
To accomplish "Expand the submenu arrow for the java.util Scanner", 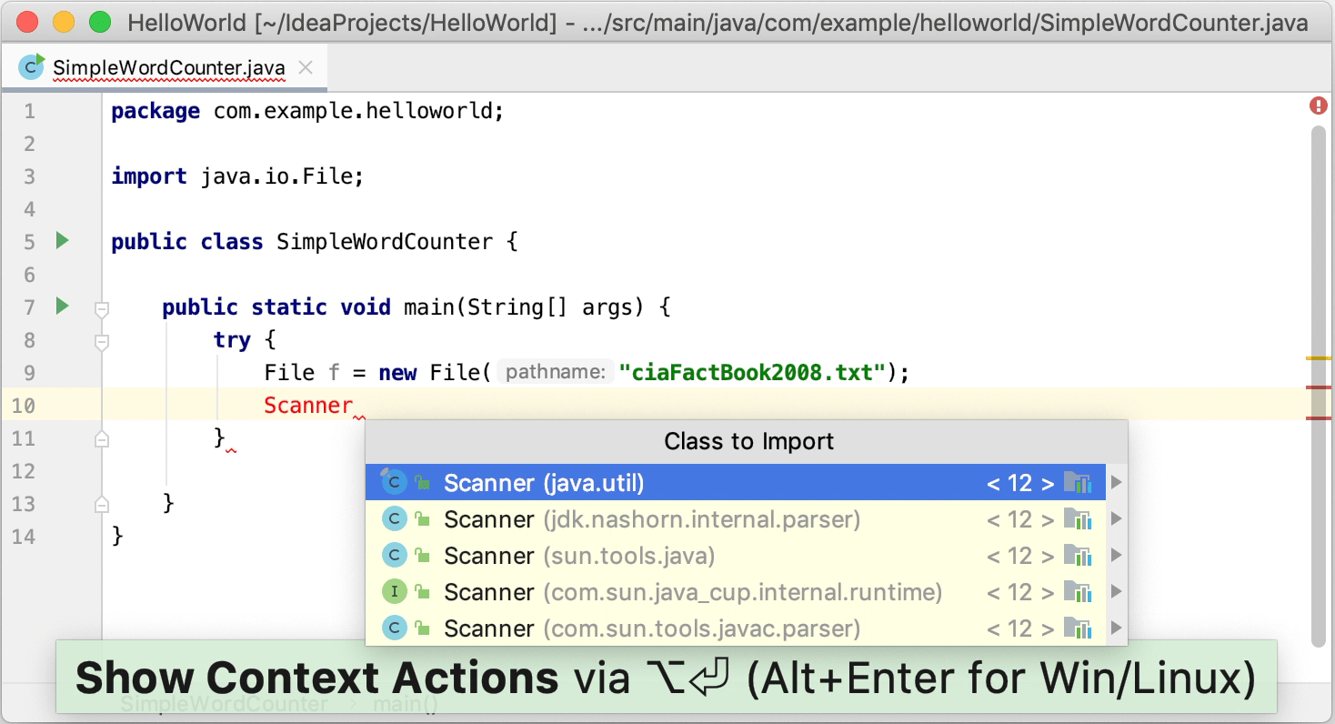I will coord(1117,483).
